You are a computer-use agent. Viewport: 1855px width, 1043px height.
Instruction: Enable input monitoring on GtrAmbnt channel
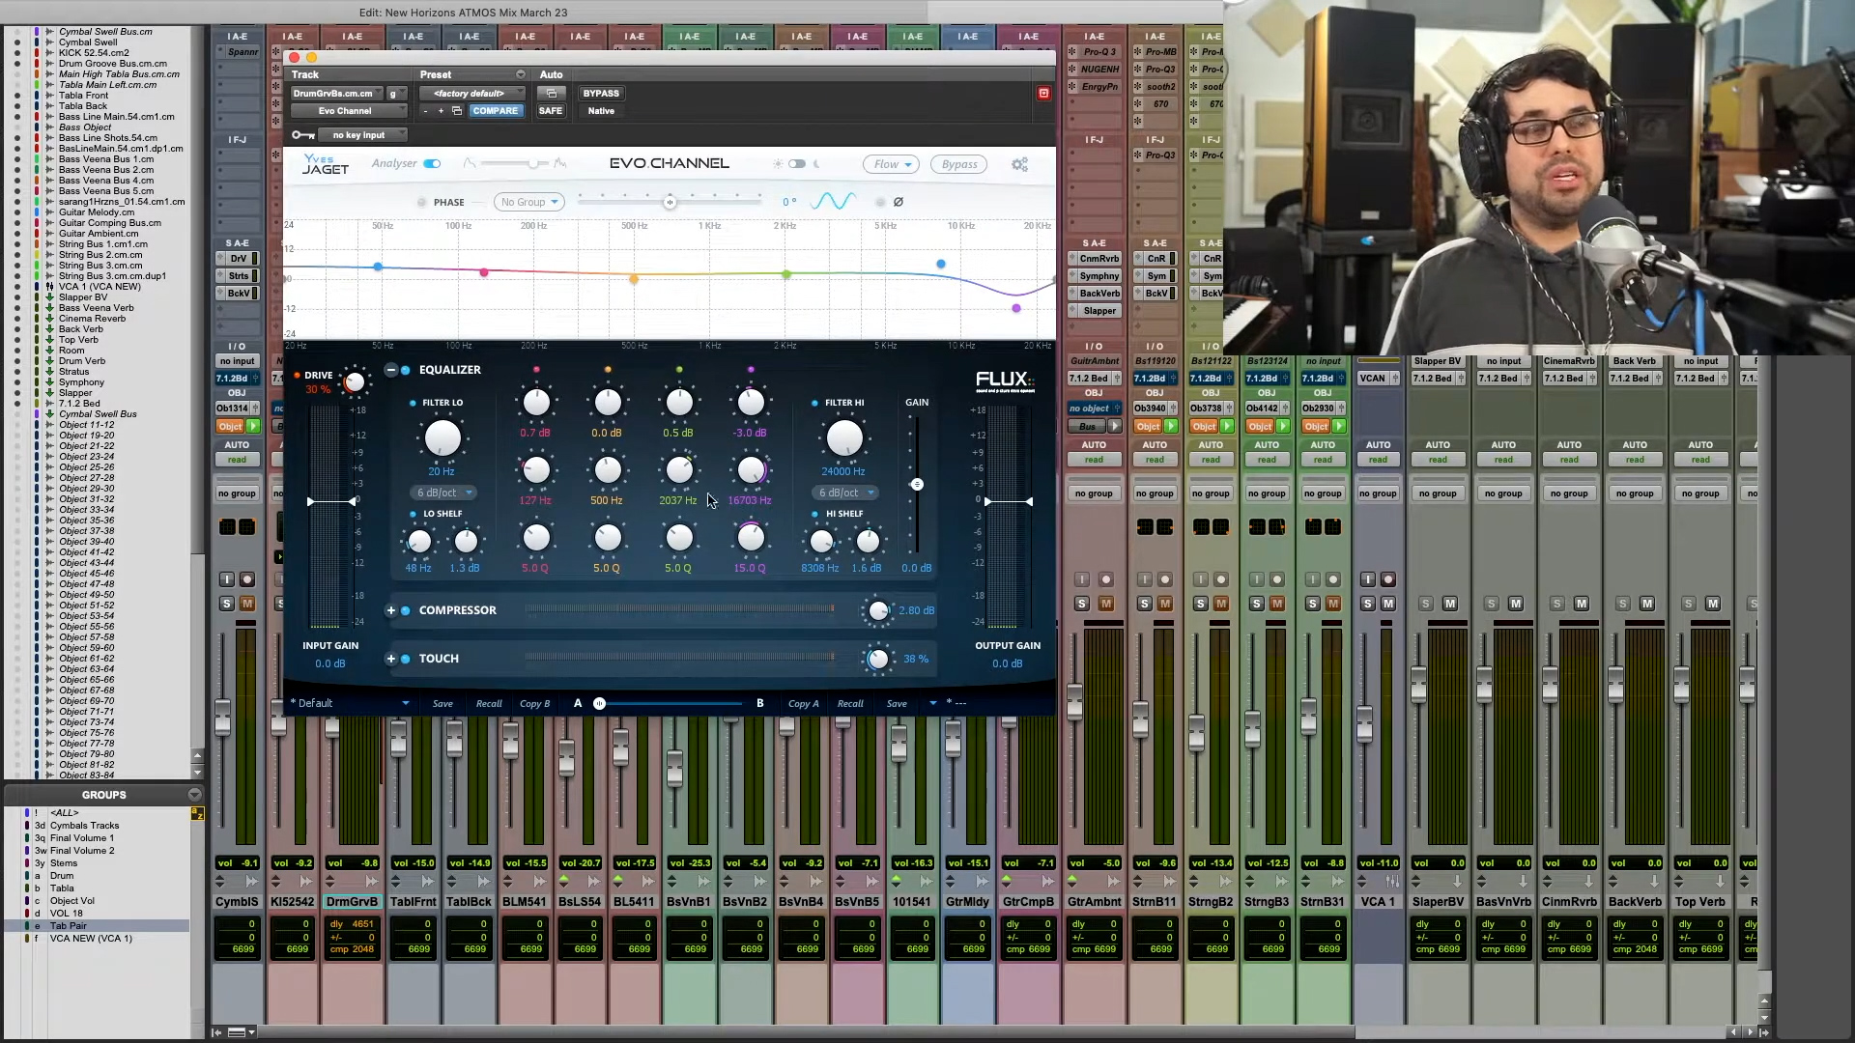pyautogui.click(x=1082, y=579)
